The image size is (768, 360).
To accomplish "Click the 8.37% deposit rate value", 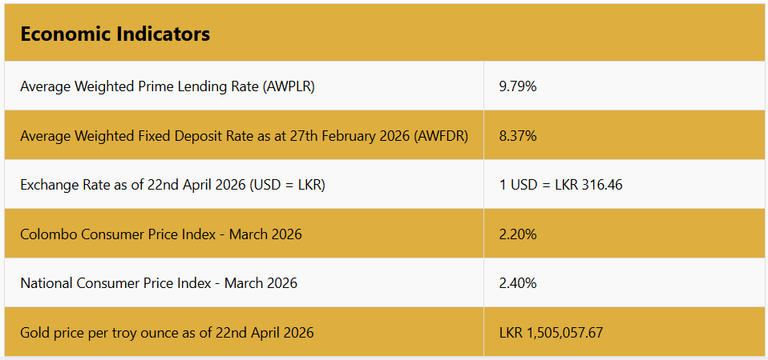I will click(518, 136).
